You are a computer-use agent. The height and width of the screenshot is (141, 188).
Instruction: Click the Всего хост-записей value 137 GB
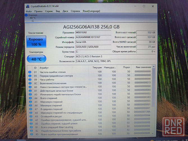[146, 37]
